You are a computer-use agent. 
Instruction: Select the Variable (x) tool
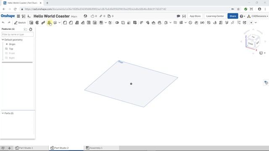click(x=202, y=23)
